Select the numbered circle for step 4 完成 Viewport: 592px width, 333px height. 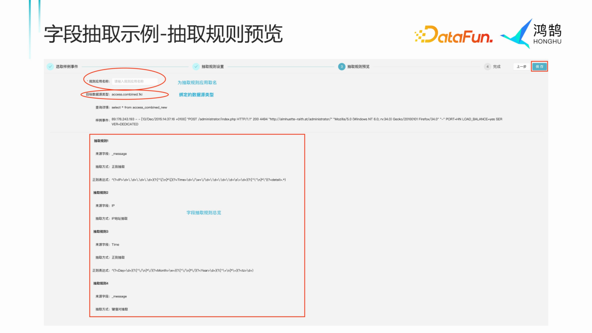pos(487,66)
